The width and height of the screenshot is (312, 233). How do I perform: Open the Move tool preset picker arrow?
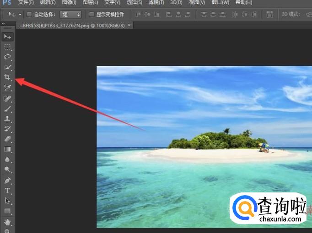(x=20, y=15)
